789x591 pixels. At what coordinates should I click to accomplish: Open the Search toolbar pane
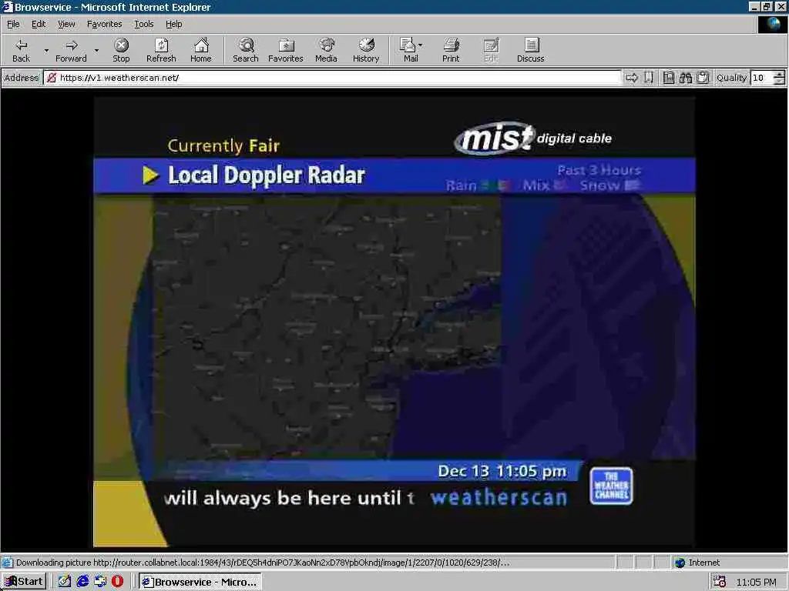pos(246,50)
